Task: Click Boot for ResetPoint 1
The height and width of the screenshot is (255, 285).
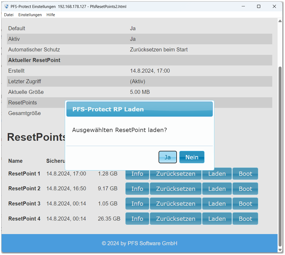Action: click(x=245, y=174)
